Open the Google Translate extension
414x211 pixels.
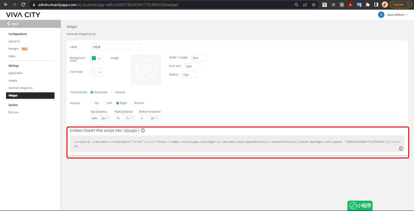click(x=359, y=5)
